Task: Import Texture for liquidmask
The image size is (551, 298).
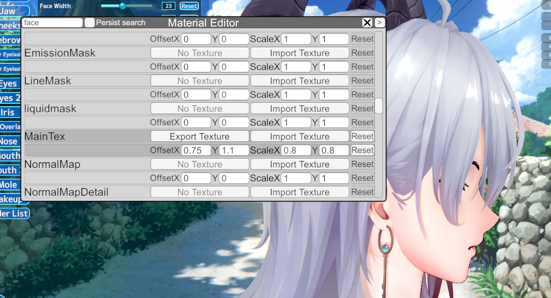Action: coord(299,108)
